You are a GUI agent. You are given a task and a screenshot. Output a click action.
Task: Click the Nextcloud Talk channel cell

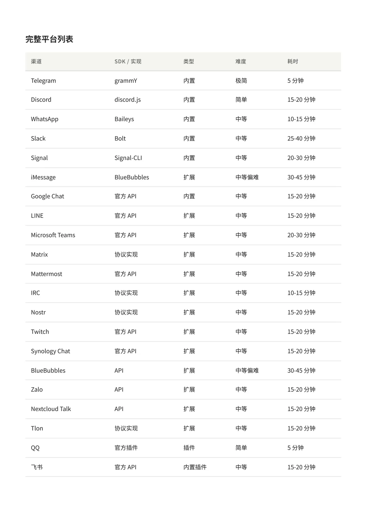click(x=51, y=409)
